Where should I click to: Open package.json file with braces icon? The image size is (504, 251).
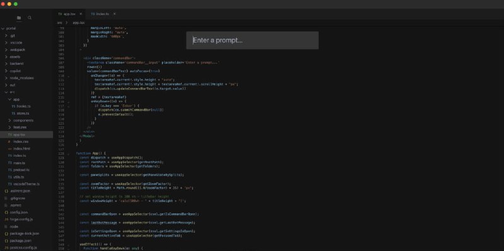(x=26, y=240)
